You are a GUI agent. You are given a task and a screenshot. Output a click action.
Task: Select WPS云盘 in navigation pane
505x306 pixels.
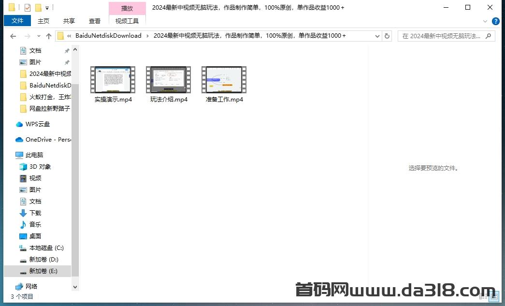coord(38,124)
